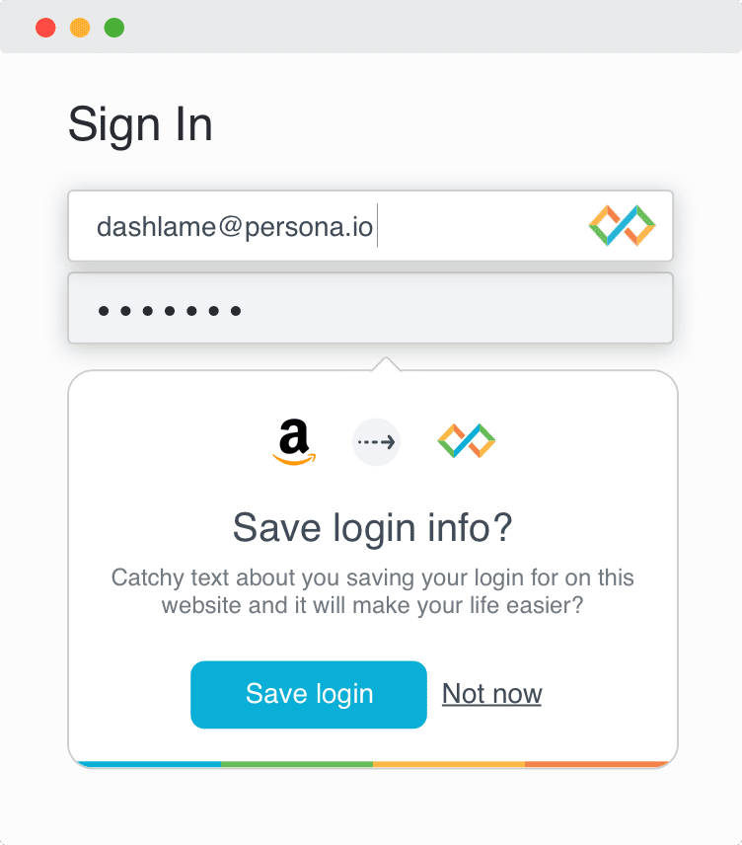This screenshot has width=742, height=845.
Task: Maximize the window with the green button
Action: click(114, 28)
